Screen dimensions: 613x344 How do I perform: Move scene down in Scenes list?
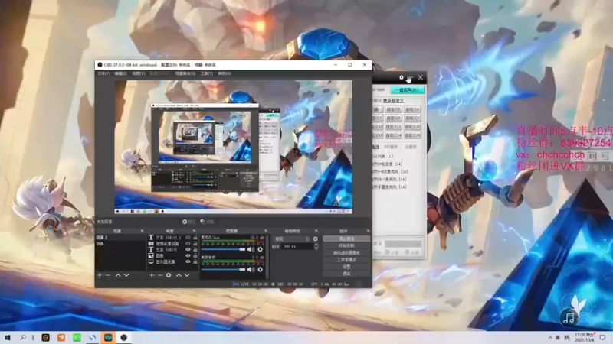point(126,275)
